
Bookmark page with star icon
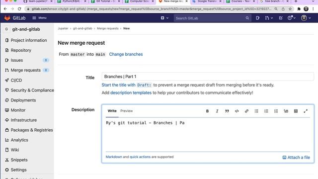click(290, 9)
